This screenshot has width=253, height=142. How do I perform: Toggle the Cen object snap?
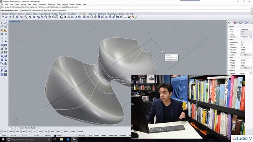click(x=26, y=131)
